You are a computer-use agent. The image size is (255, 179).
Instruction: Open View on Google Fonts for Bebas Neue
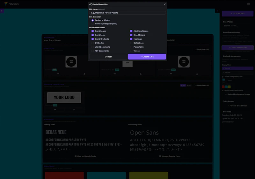pos(85,156)
